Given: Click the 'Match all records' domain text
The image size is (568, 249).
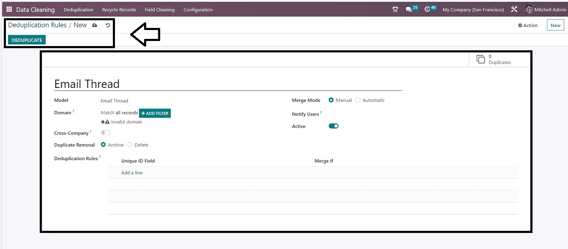Looking at the screenshot, I should 119,113.
